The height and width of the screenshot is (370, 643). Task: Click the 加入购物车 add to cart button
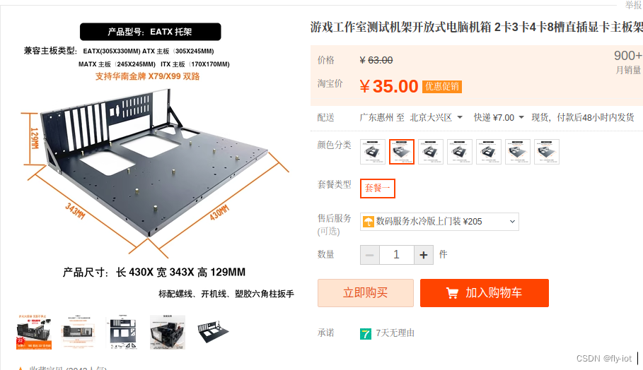(485, 293)
